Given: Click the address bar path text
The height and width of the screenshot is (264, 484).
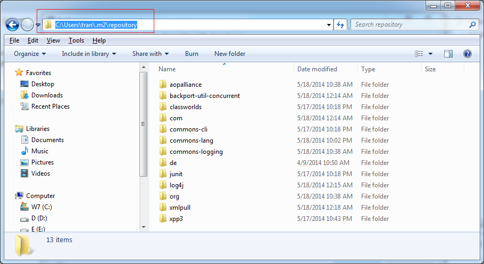Looking at the screenshot, I should point(96,25).
